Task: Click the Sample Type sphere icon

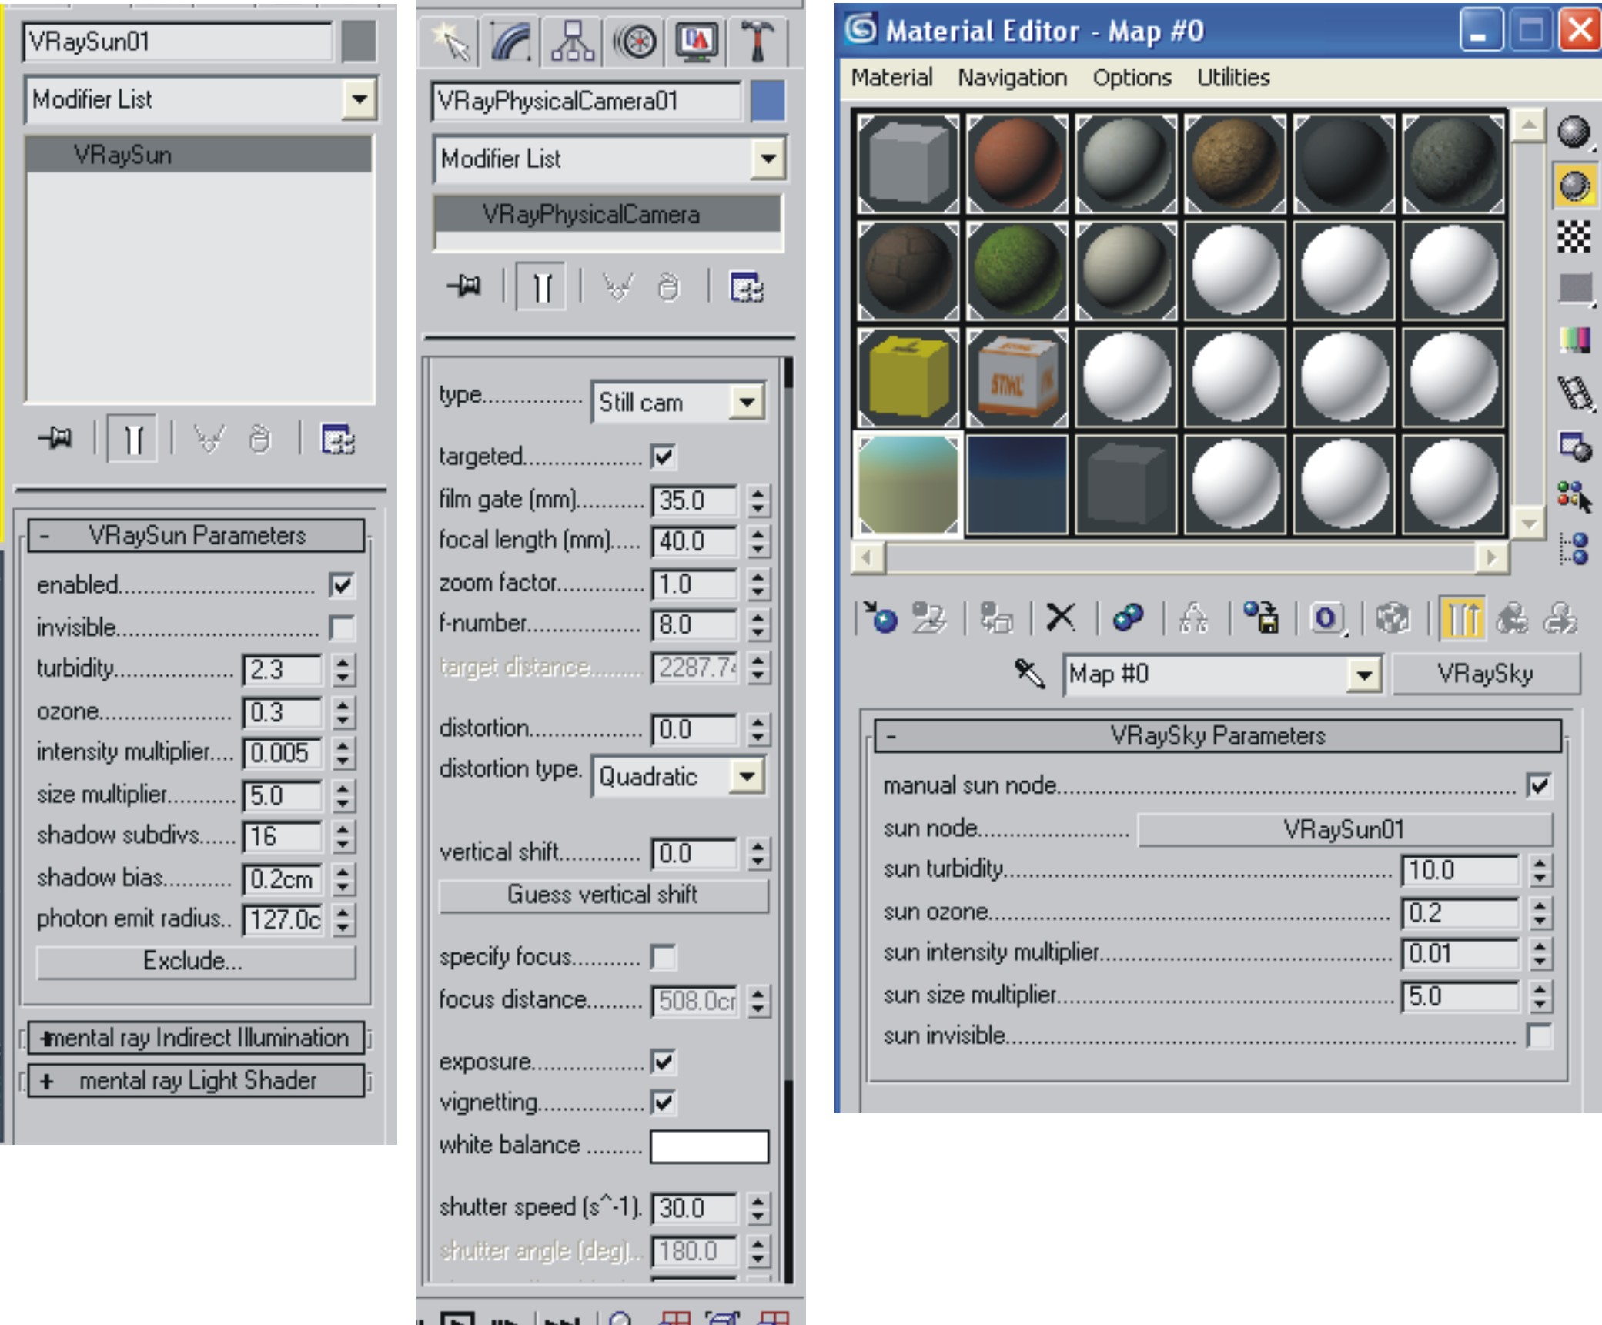Action: [x=1574, y=132]
